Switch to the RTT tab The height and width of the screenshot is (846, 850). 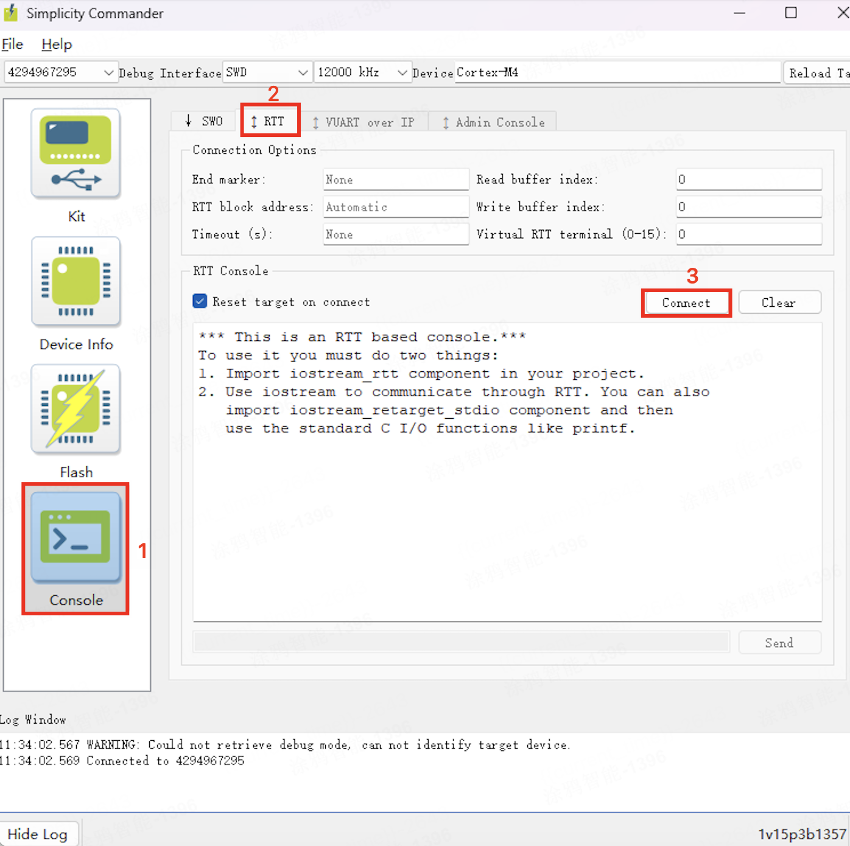click(269, 121)
